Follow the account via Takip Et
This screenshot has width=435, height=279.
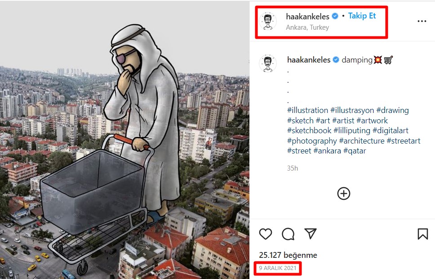click(x=362, y=16)
